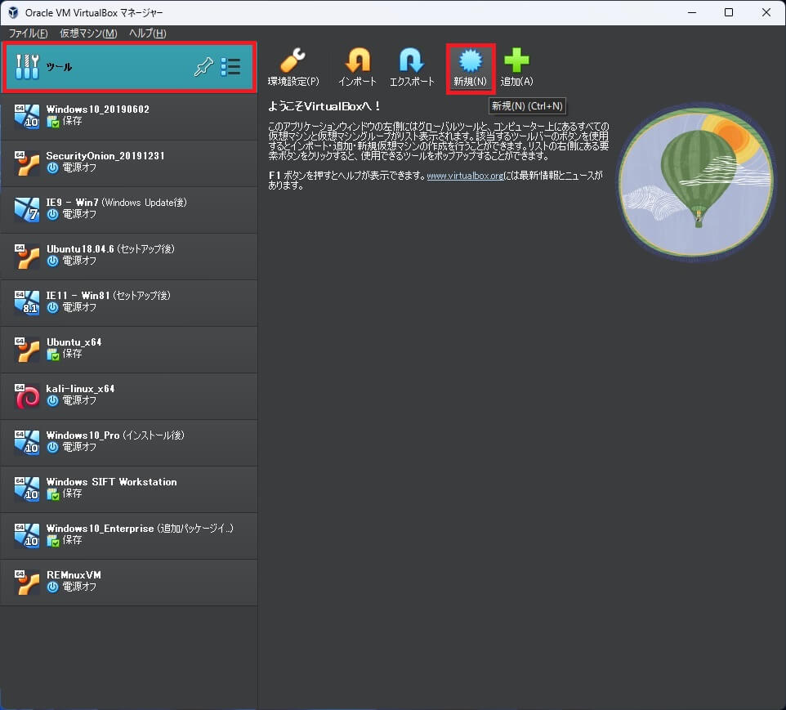Select the Ubuntu_x64 machine name
The width and height of the screenshot is (786, 710).
pyautogui.click(x=74, y=342)
